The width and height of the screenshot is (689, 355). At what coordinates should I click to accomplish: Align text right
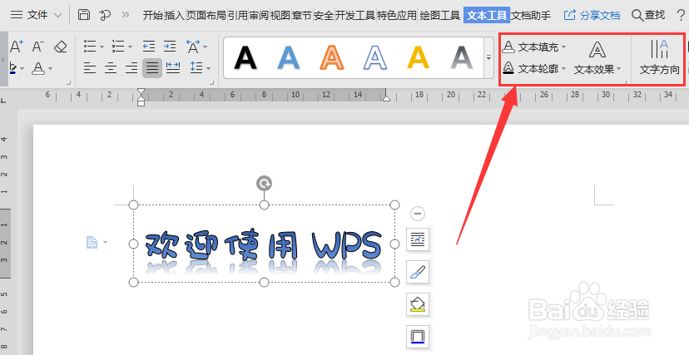pos(131,68)
